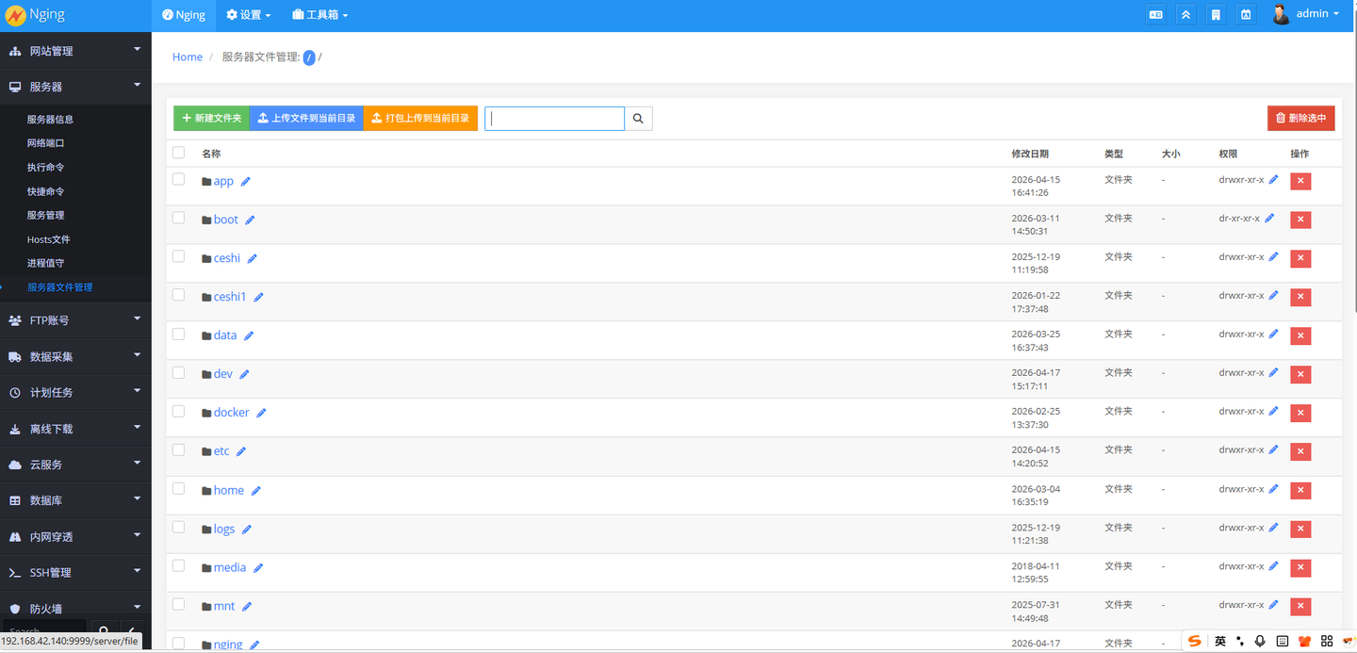Viewport: 1357px width, 653px height.
Task: Open the docker folder link
Action: tap(232, 413)
